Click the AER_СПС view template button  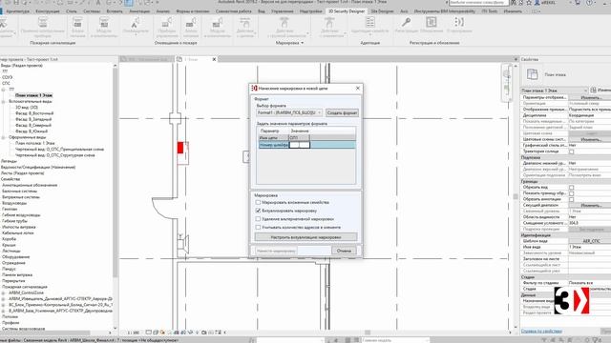click(x=591, y=241)
